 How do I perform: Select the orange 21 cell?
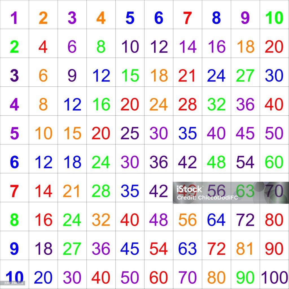(71, 191)
